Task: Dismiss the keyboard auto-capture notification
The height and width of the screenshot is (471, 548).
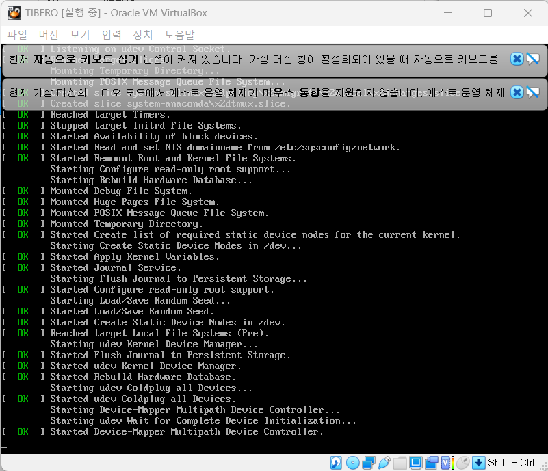Action: click(517, 59)
